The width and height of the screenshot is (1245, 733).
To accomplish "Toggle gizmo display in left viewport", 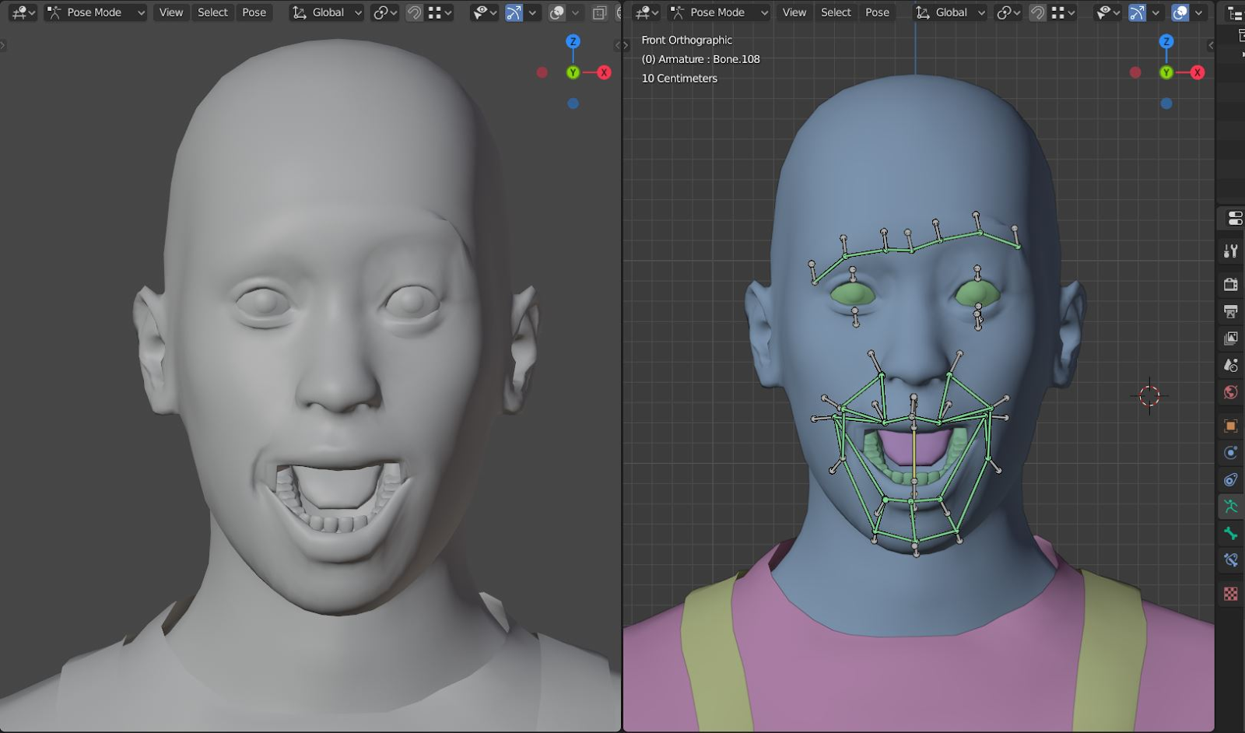I will pyautogui.click(x=514, y=12).
